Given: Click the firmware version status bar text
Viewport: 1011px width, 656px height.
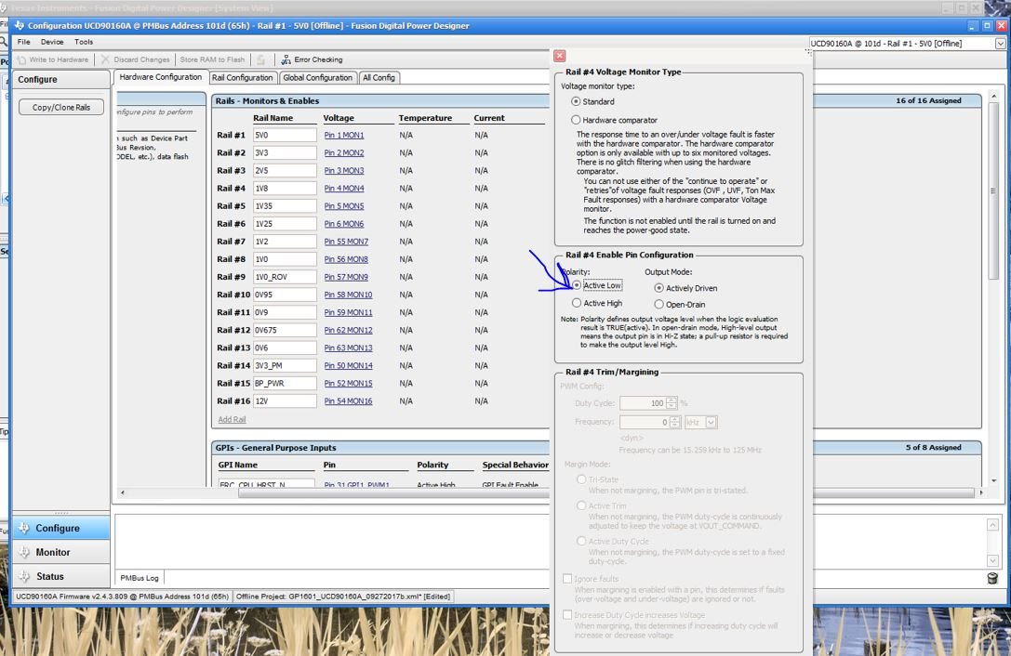Looking at the screenshot, I should click(x=122, y=597).
